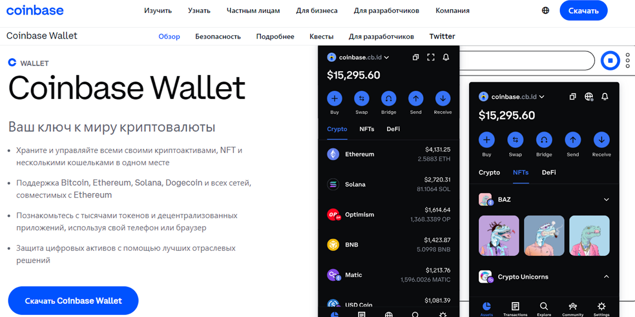Open the Подробнее section
This screenshot has height=317, width=635.
275,37
